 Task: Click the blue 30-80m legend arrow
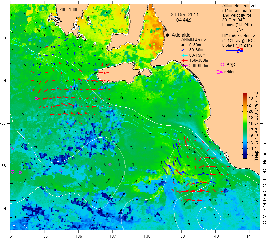(185, 50)
